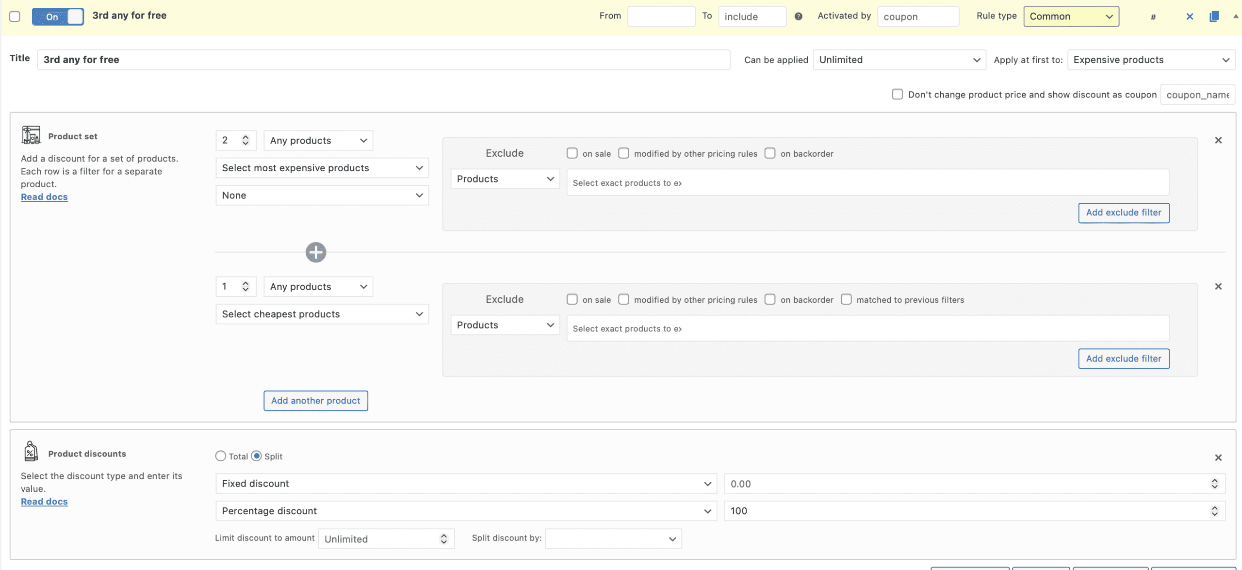Image resolution: width=1242 pixels, height=570 pixels.
Task: Remove the Product discounts section
Action: pyautogui.click(x=1218, y=457)
